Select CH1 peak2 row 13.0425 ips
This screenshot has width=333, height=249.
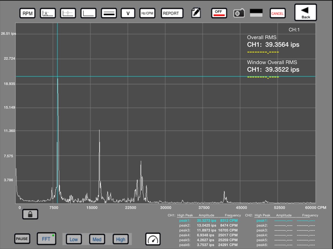(x=208, y=226)
